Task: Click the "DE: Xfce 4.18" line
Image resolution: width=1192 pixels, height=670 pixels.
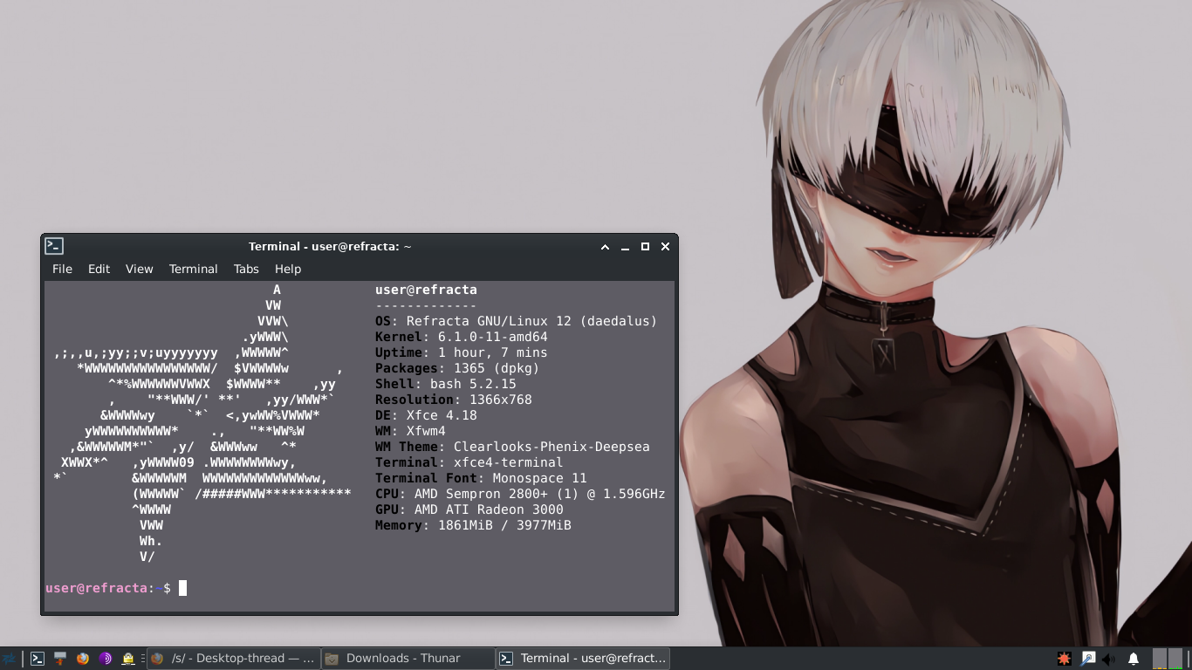Action: (x=426, y=415)
